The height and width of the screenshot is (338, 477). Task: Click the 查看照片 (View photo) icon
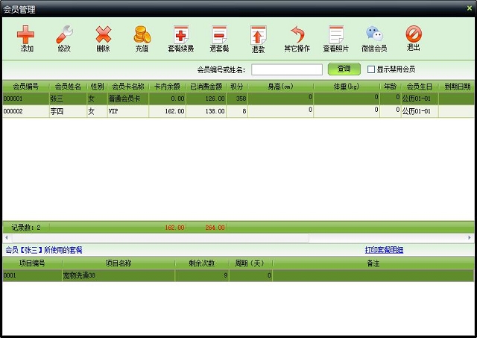point(335,38)
